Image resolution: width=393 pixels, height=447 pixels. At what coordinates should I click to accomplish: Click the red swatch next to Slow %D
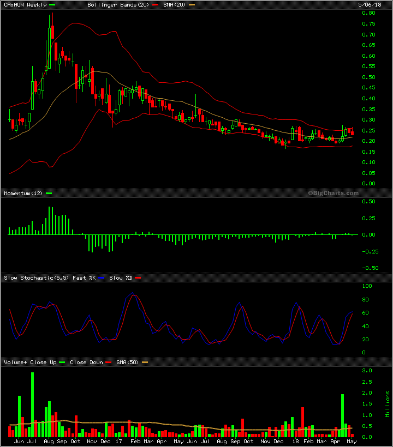pyautogui.click(x=138, y=278)
